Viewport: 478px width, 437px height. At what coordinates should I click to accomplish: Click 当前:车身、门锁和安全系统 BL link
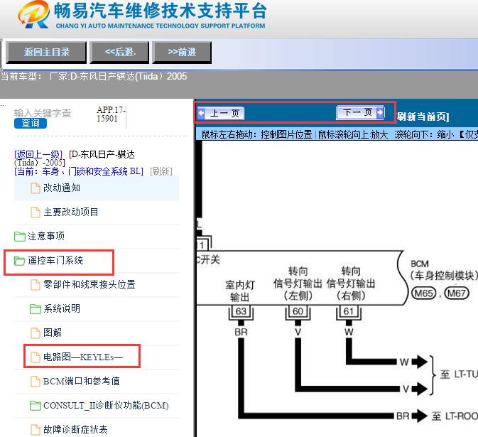tap(79, 171)
